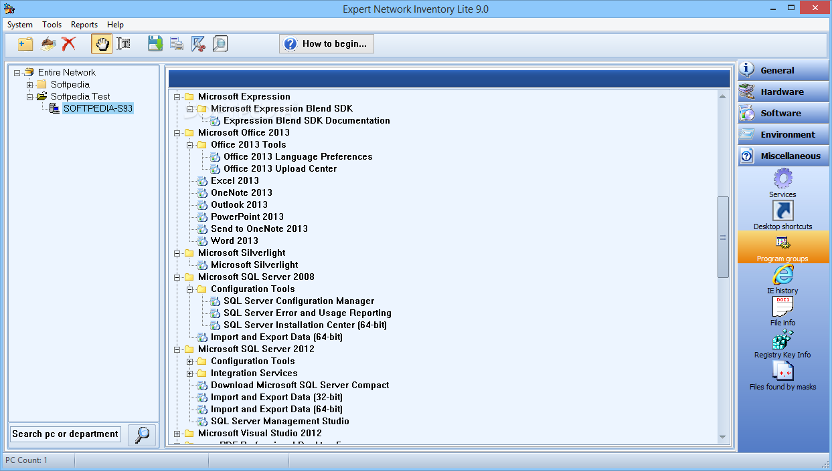Click the red X delete icon
The image size is (832, 471).
68,44
